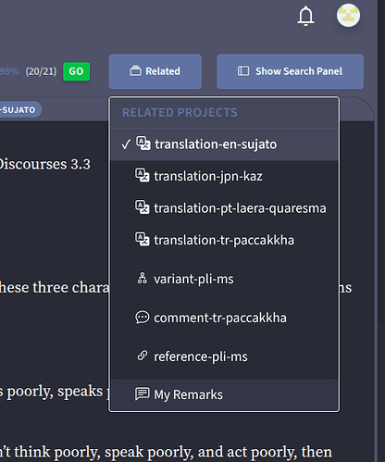The height and width of the screenshot is (462, 385).
Task: Toggle translation-tr-paccakkha project on
Action: pos(224,240)
